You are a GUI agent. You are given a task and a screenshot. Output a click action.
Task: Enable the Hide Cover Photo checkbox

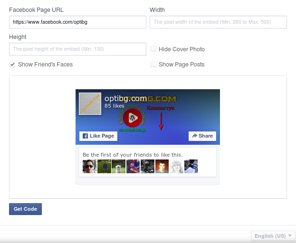(153, 49)
